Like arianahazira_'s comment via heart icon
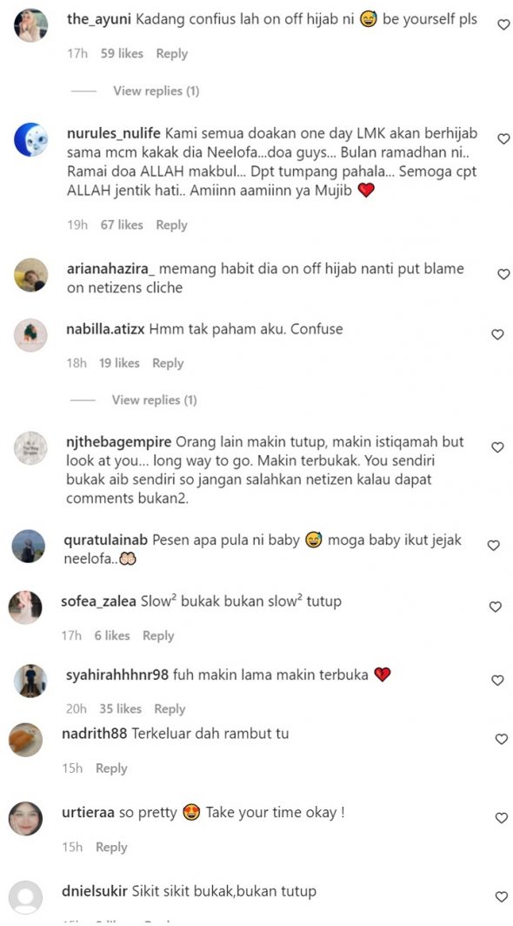The image size is (513, 926). tap(503, 274)
